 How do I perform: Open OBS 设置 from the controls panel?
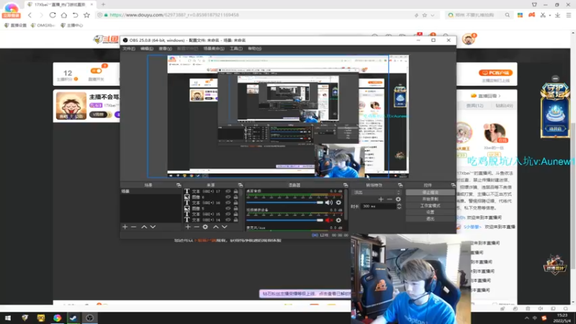click(x=430, y=212)
